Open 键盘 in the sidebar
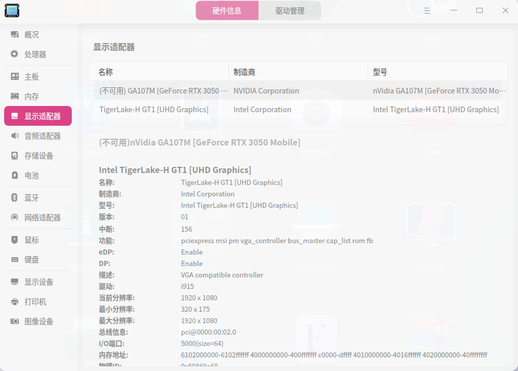 pos(38,259)
